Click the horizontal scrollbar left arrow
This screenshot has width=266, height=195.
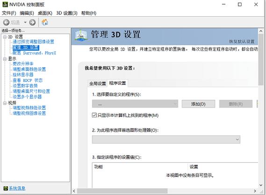[74, 191]
